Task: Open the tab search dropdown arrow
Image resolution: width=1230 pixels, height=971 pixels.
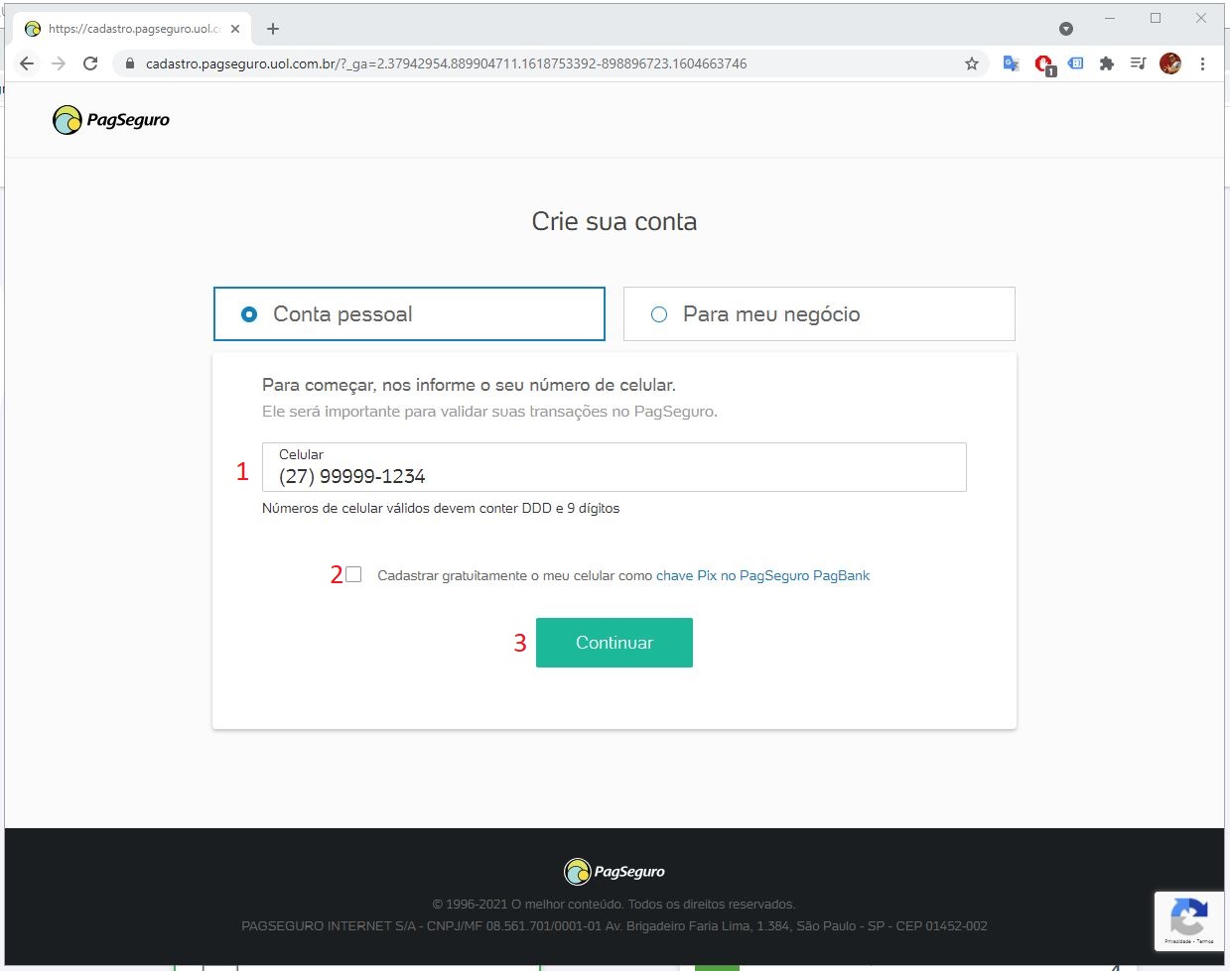Action: pos(1066,29)
